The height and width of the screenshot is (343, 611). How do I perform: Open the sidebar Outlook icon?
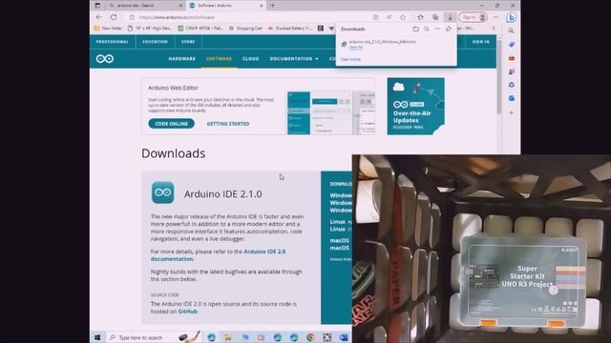pyautogui.click(x=512, y=98)
